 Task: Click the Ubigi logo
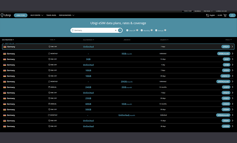tap(6, 15)
